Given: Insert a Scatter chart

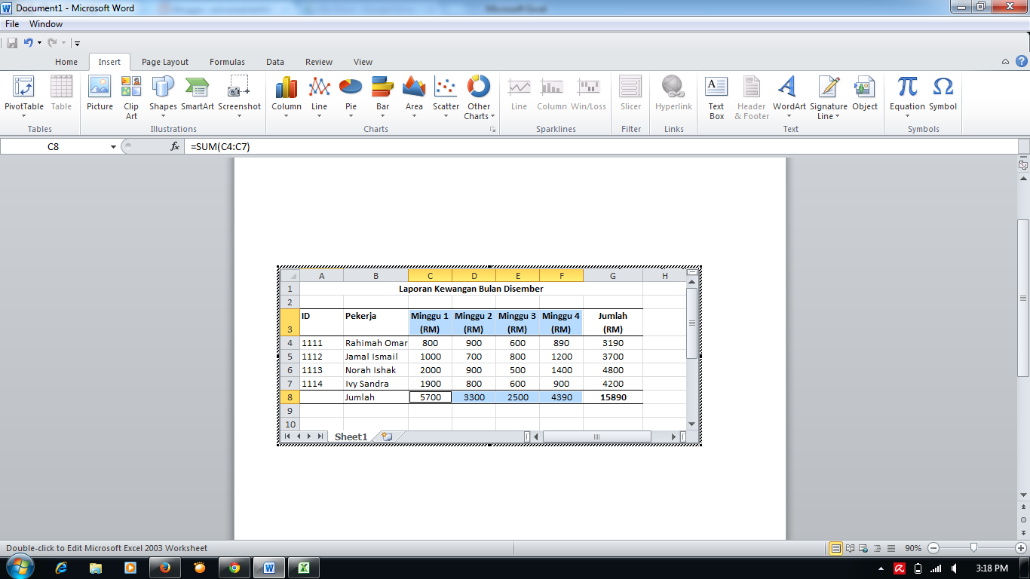Looking at the screenshot, I should point(446,96).
